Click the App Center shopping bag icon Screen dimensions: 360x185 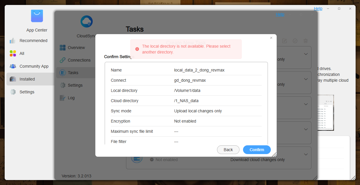tap(37, 16)
